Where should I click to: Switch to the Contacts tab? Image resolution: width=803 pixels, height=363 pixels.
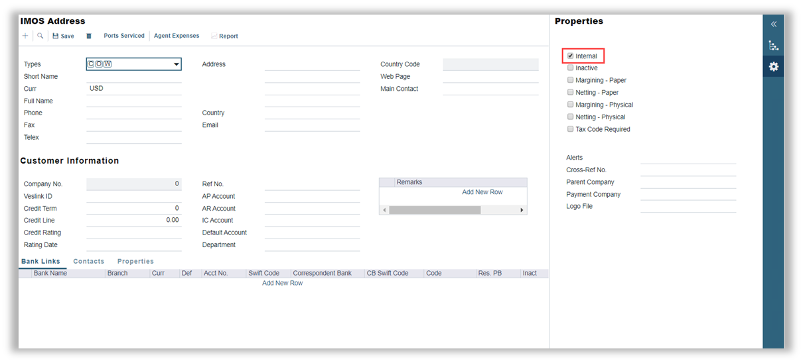click(x=89, y=262)
